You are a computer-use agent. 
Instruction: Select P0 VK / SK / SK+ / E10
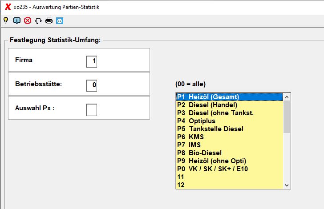click(x=230, y=169)
